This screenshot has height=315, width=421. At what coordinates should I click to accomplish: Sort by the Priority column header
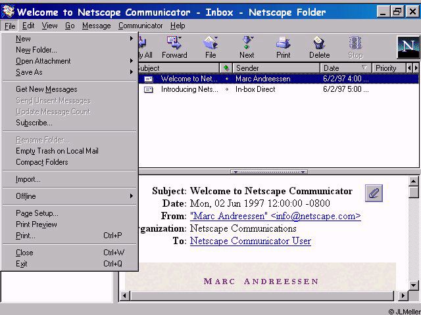[x=389, y=68]
